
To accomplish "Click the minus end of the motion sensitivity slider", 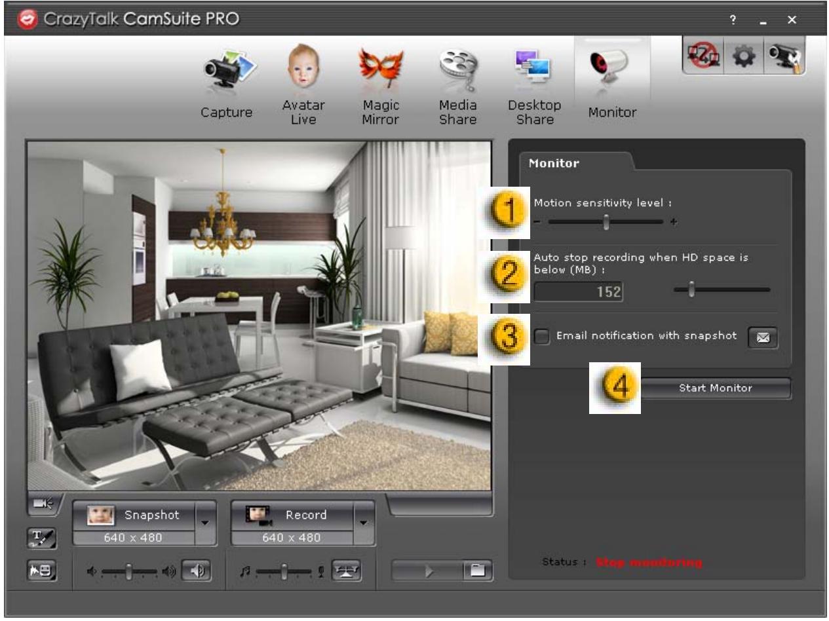I will 537,223.
